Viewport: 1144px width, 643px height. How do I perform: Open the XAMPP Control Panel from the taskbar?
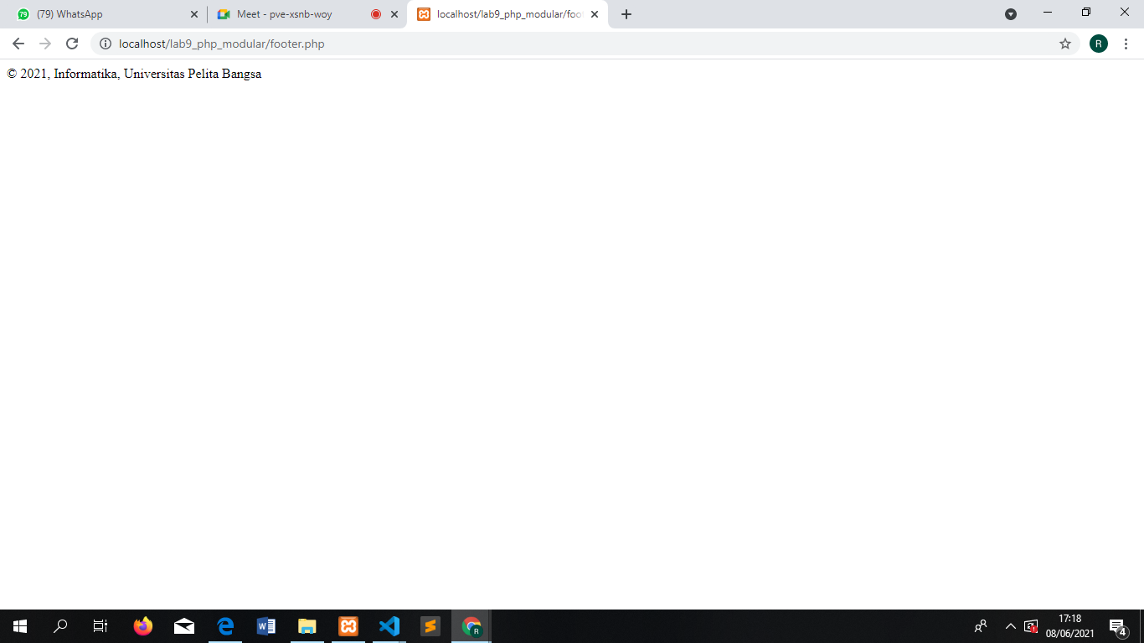click(348, 625)
